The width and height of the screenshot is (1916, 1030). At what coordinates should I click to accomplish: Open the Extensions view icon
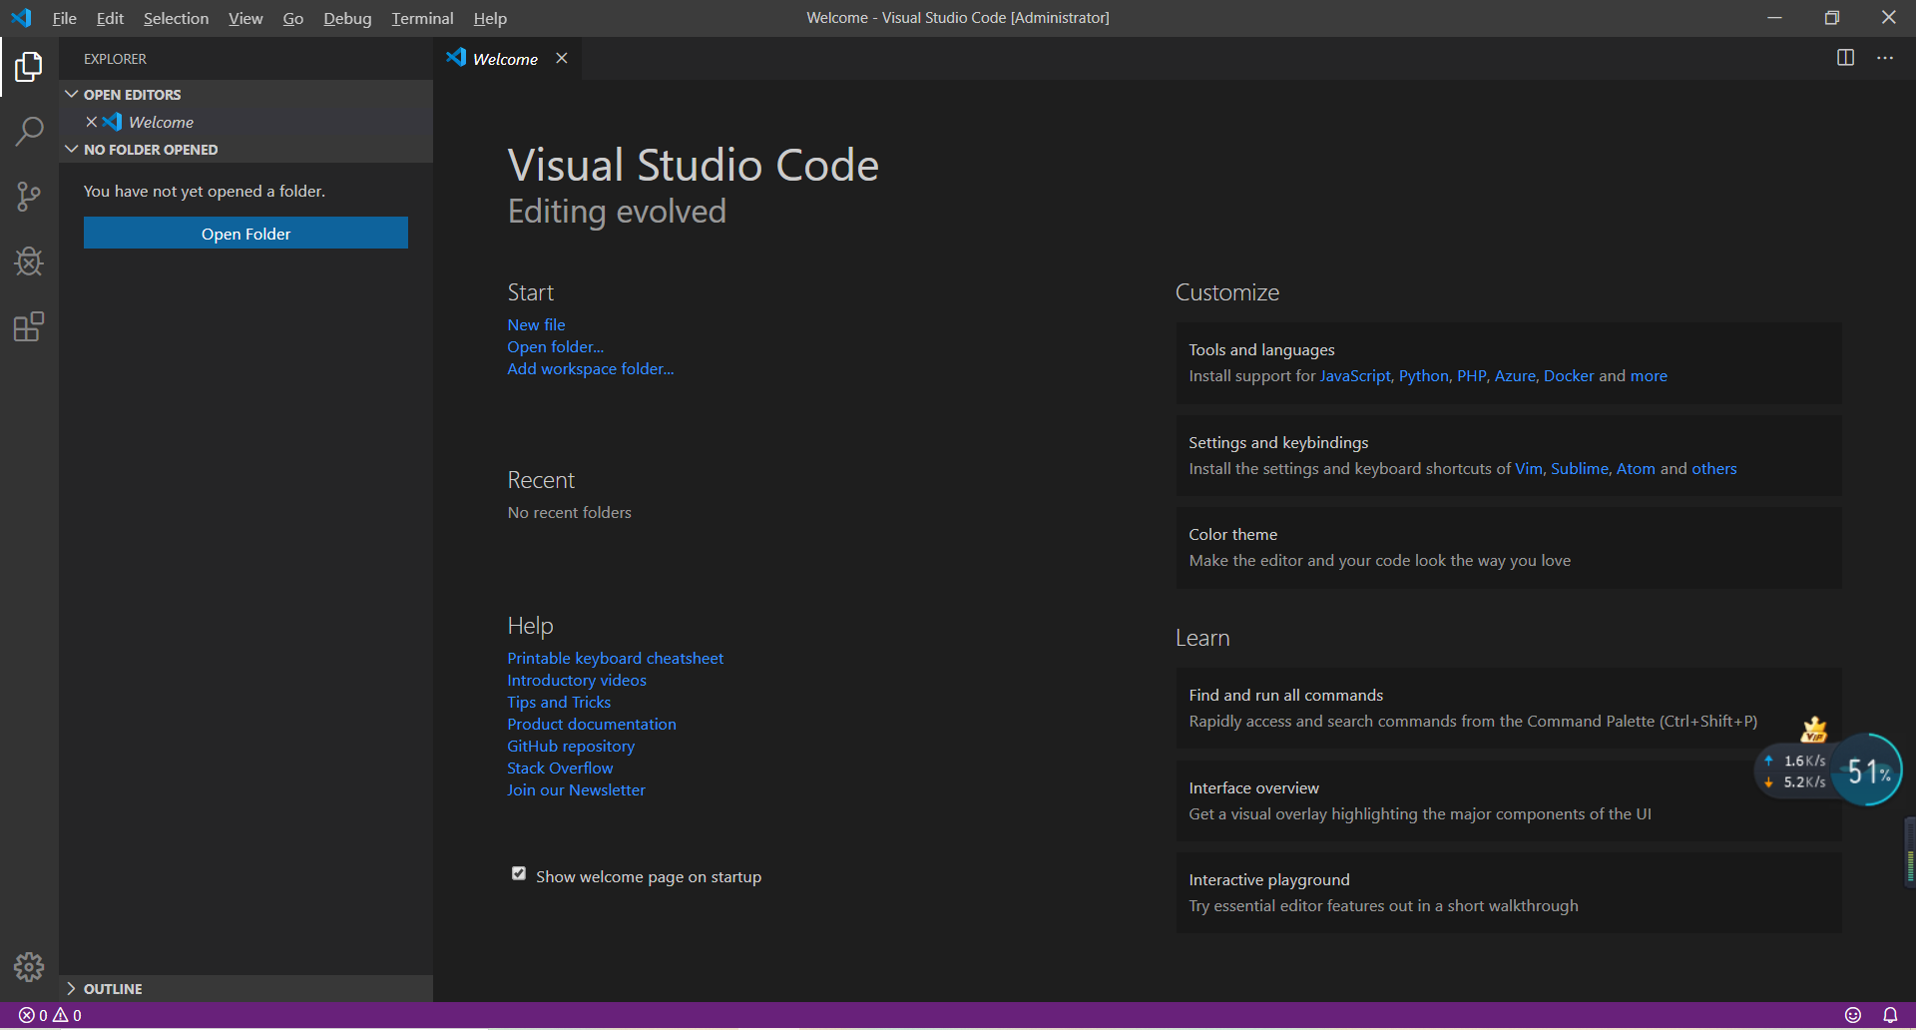29,326
